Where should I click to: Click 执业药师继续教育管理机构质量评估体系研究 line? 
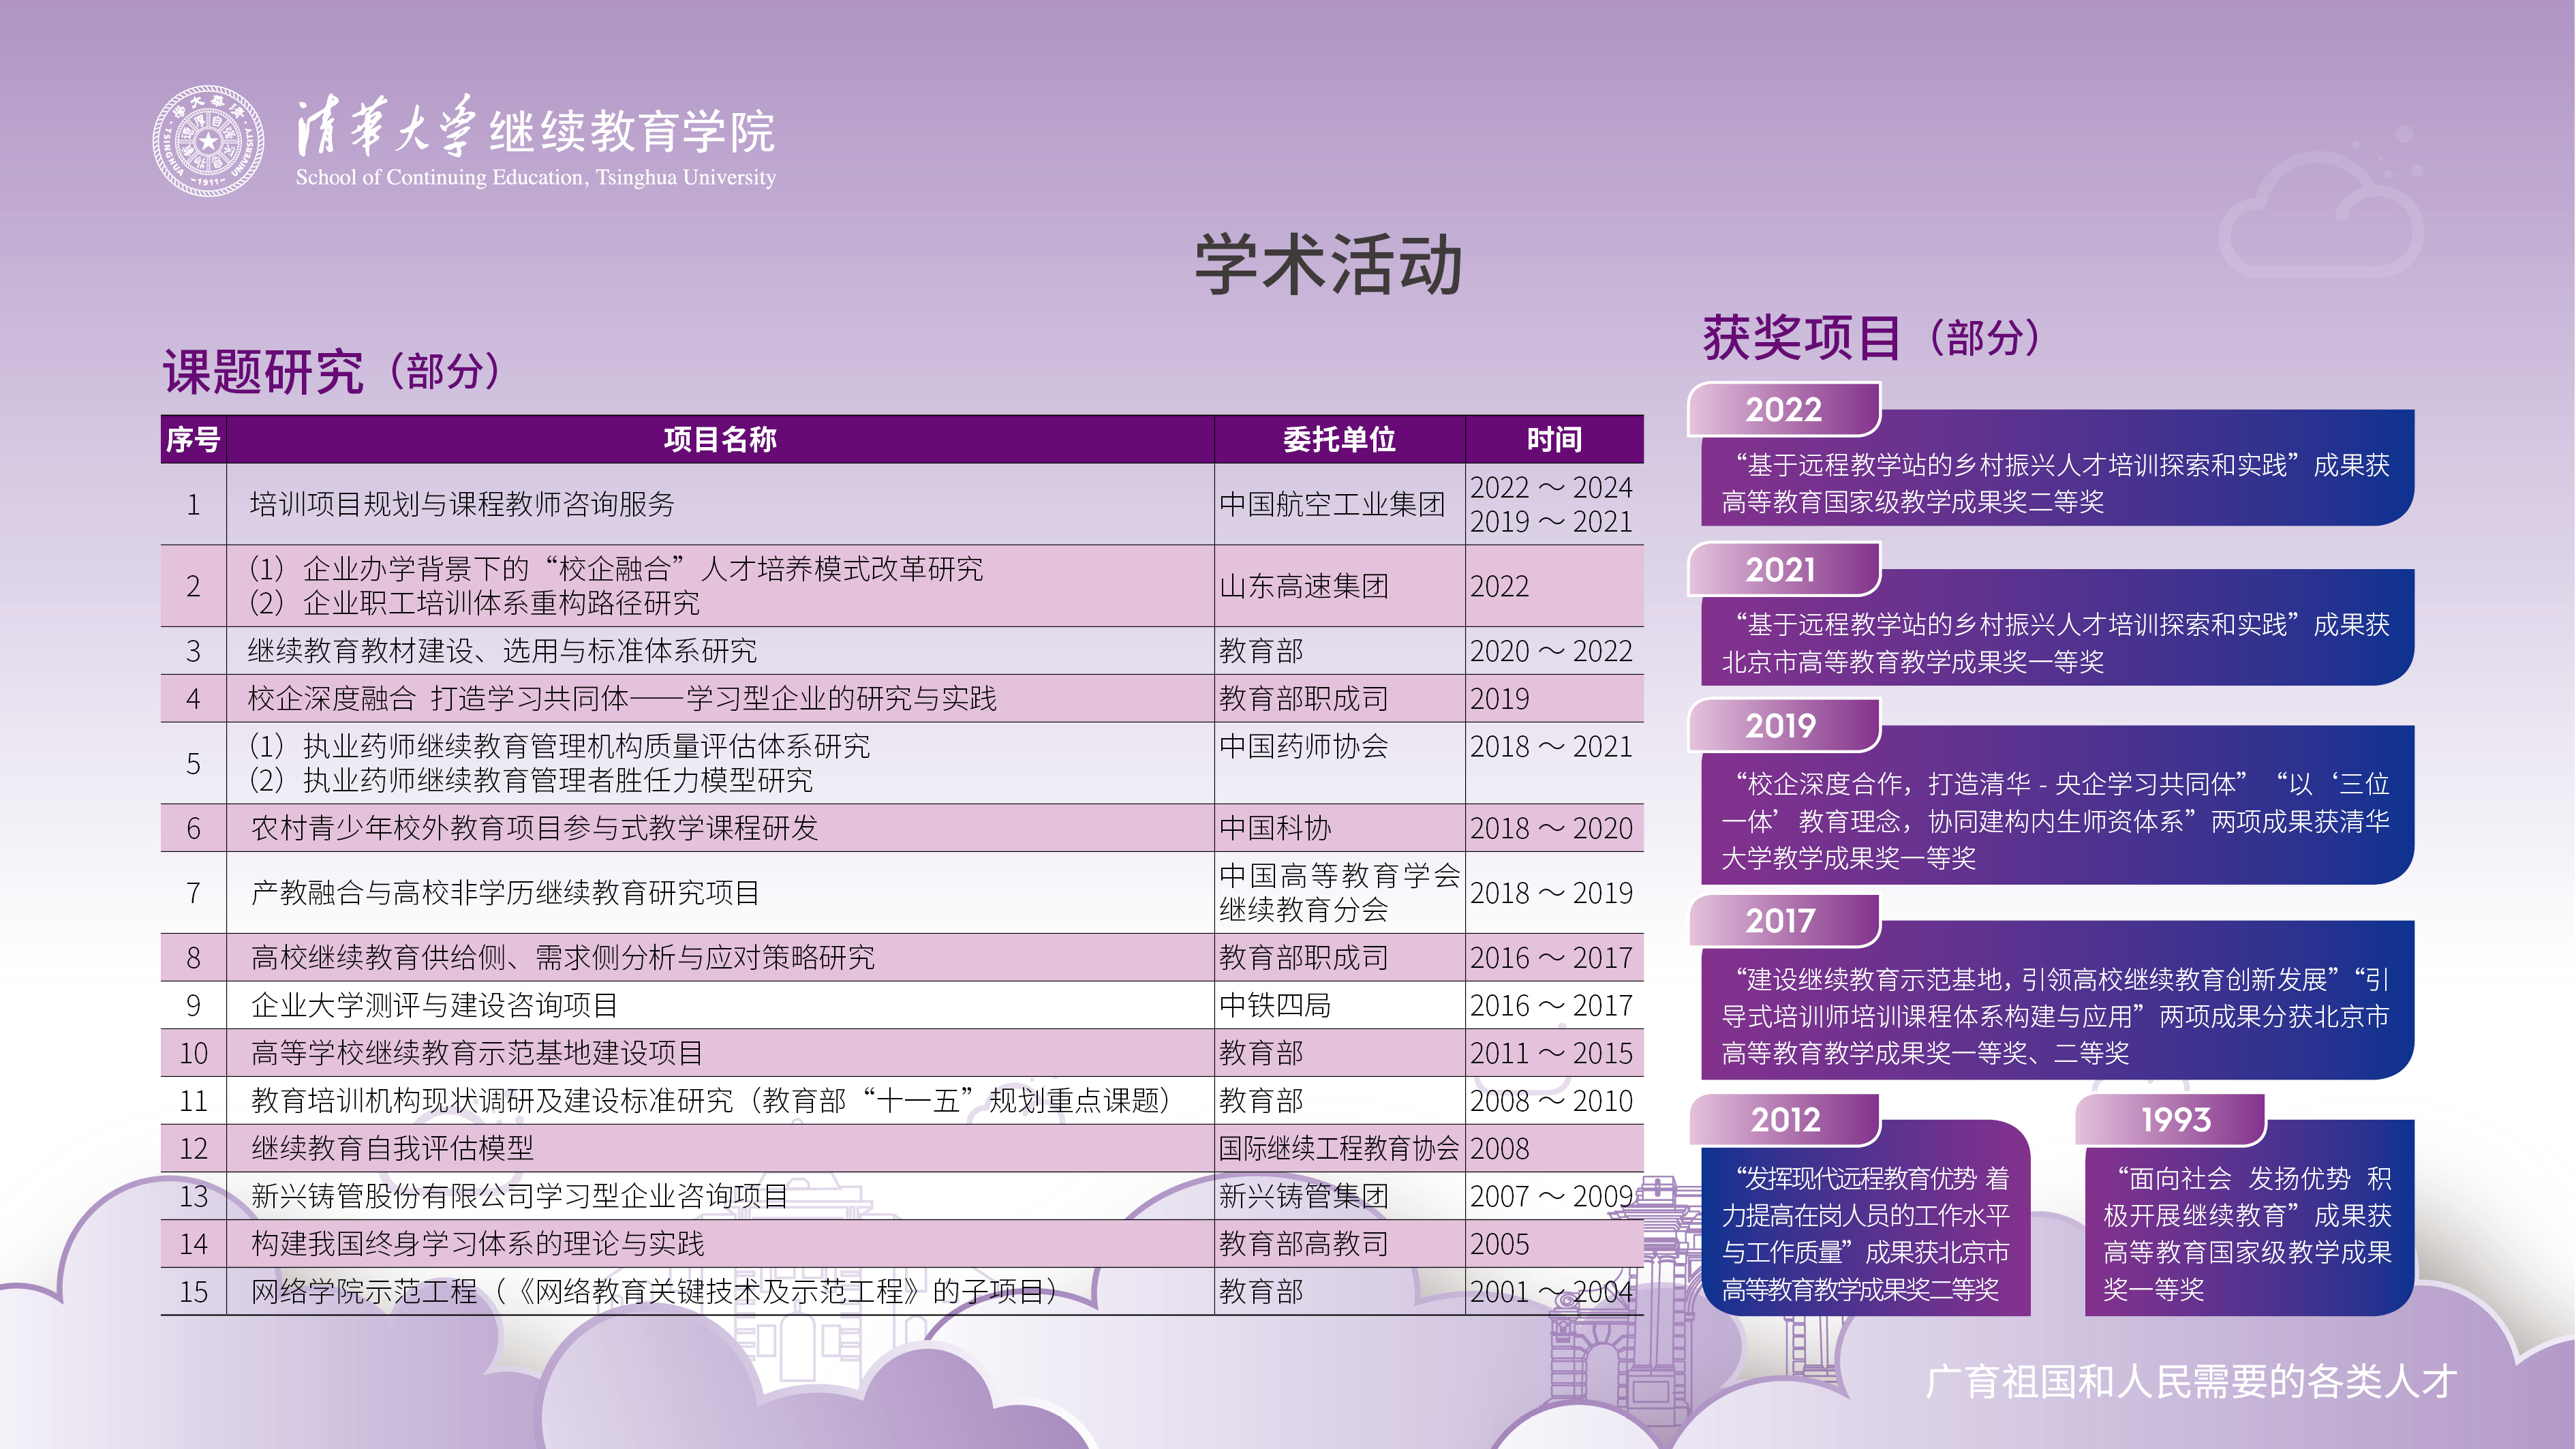(558, 746)
